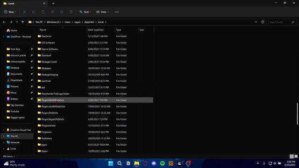Select the paint.net folder
The width and height of the screenshot is (299, 168).
[x=95, y=81]
